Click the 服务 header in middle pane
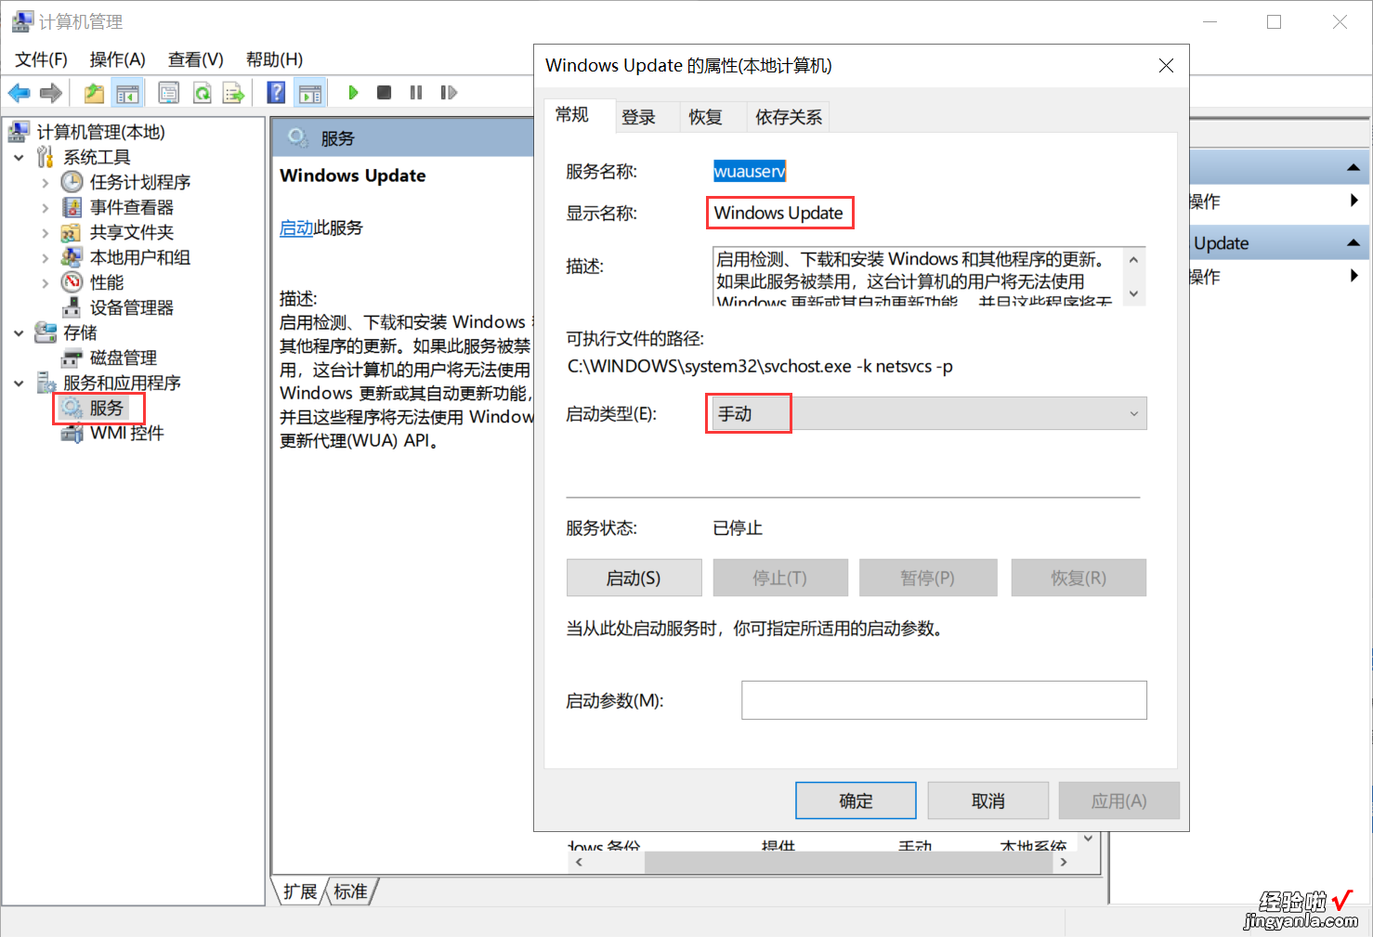This screenshot has height=937, width=1373. (337, 138)
